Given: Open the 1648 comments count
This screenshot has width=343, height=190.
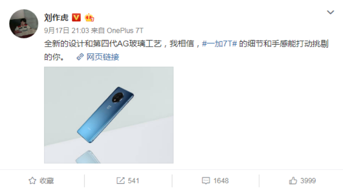Looking at the screenshot, I should click(x=221, y=181).
